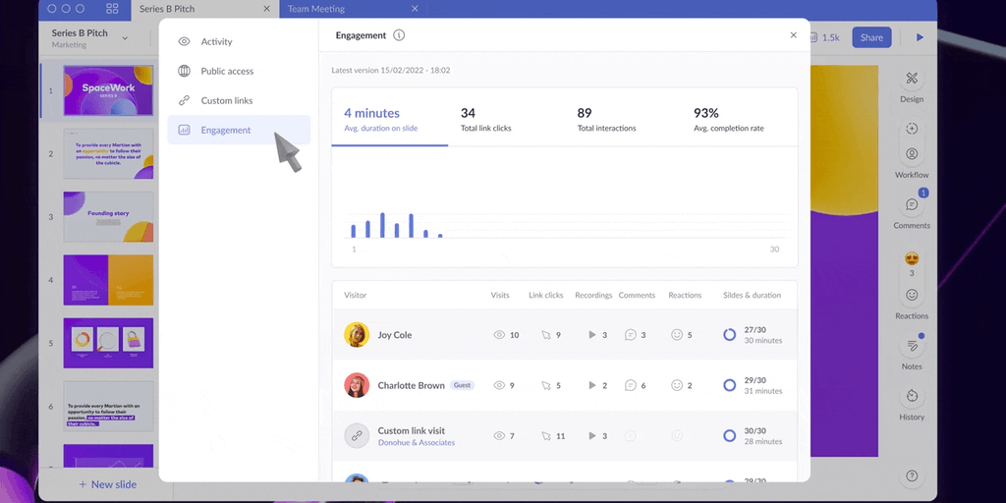Image resolution: width=1006 pixels, height=503 pixels.
Task: Open the Reactions panel
Action: click(912, 295)
